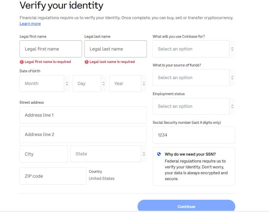Click the shield icon beside SSN explanation
Viewport: 269px width, 212px height.
pyautogui.click(x=159, y=154)
